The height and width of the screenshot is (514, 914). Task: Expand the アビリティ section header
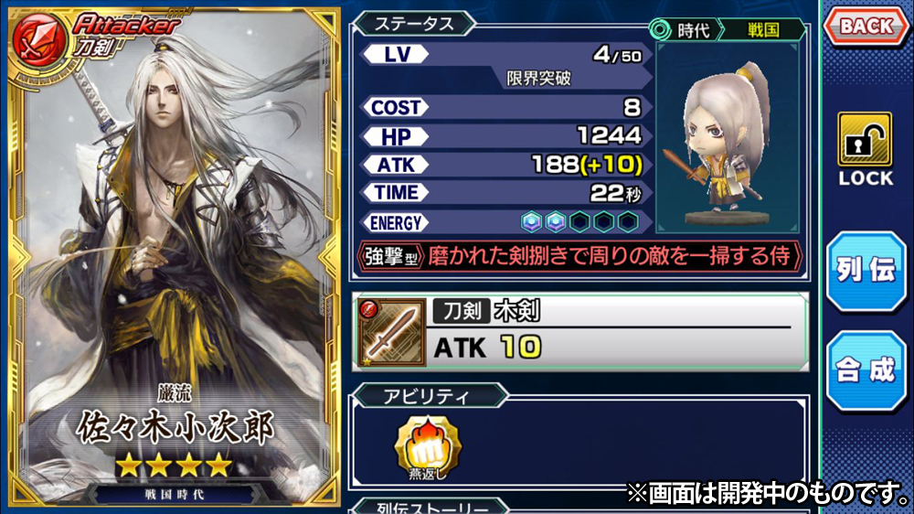tap(427, 396)
